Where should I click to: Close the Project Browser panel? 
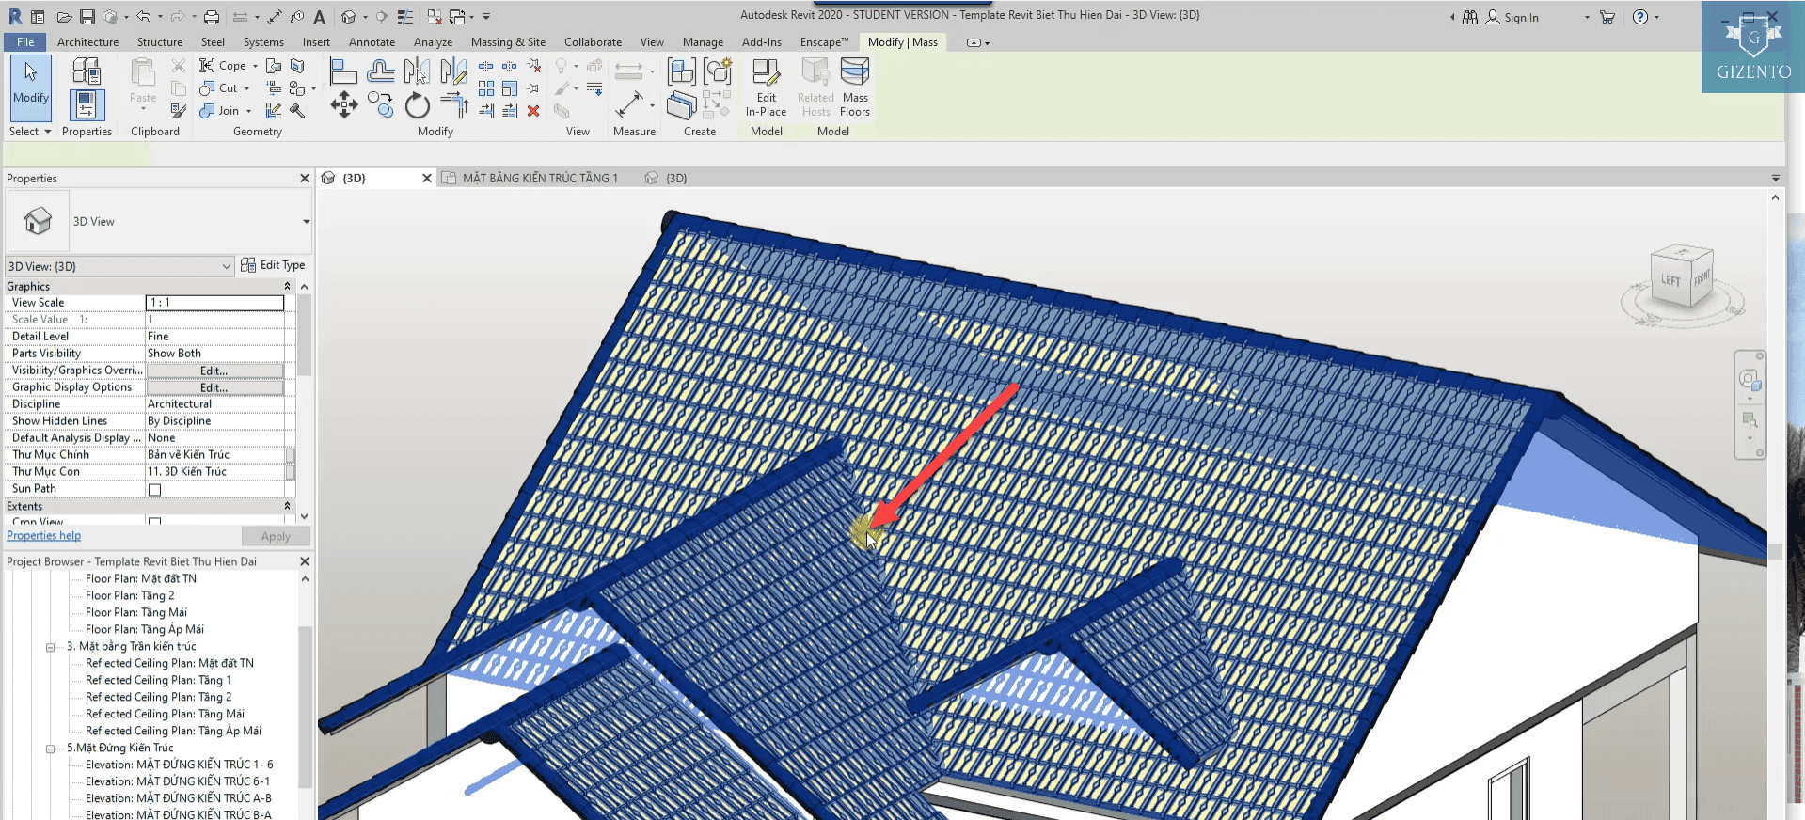[x=305, y=561]
